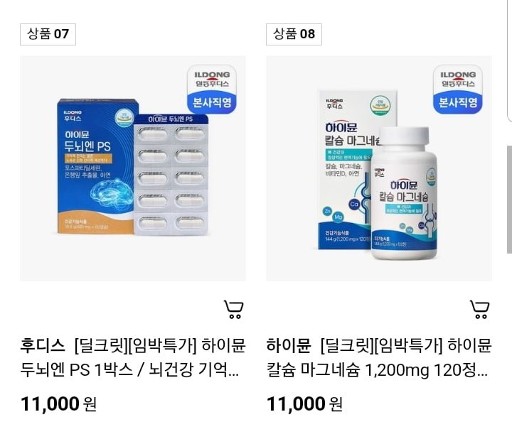Open [딜크릿][임박특가] tag on product 08
512x439 pixels.
tap(381, 346)
